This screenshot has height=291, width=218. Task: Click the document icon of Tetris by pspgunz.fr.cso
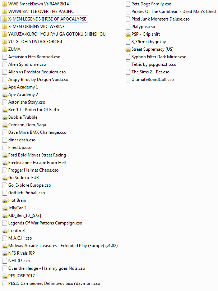(128, 64)
